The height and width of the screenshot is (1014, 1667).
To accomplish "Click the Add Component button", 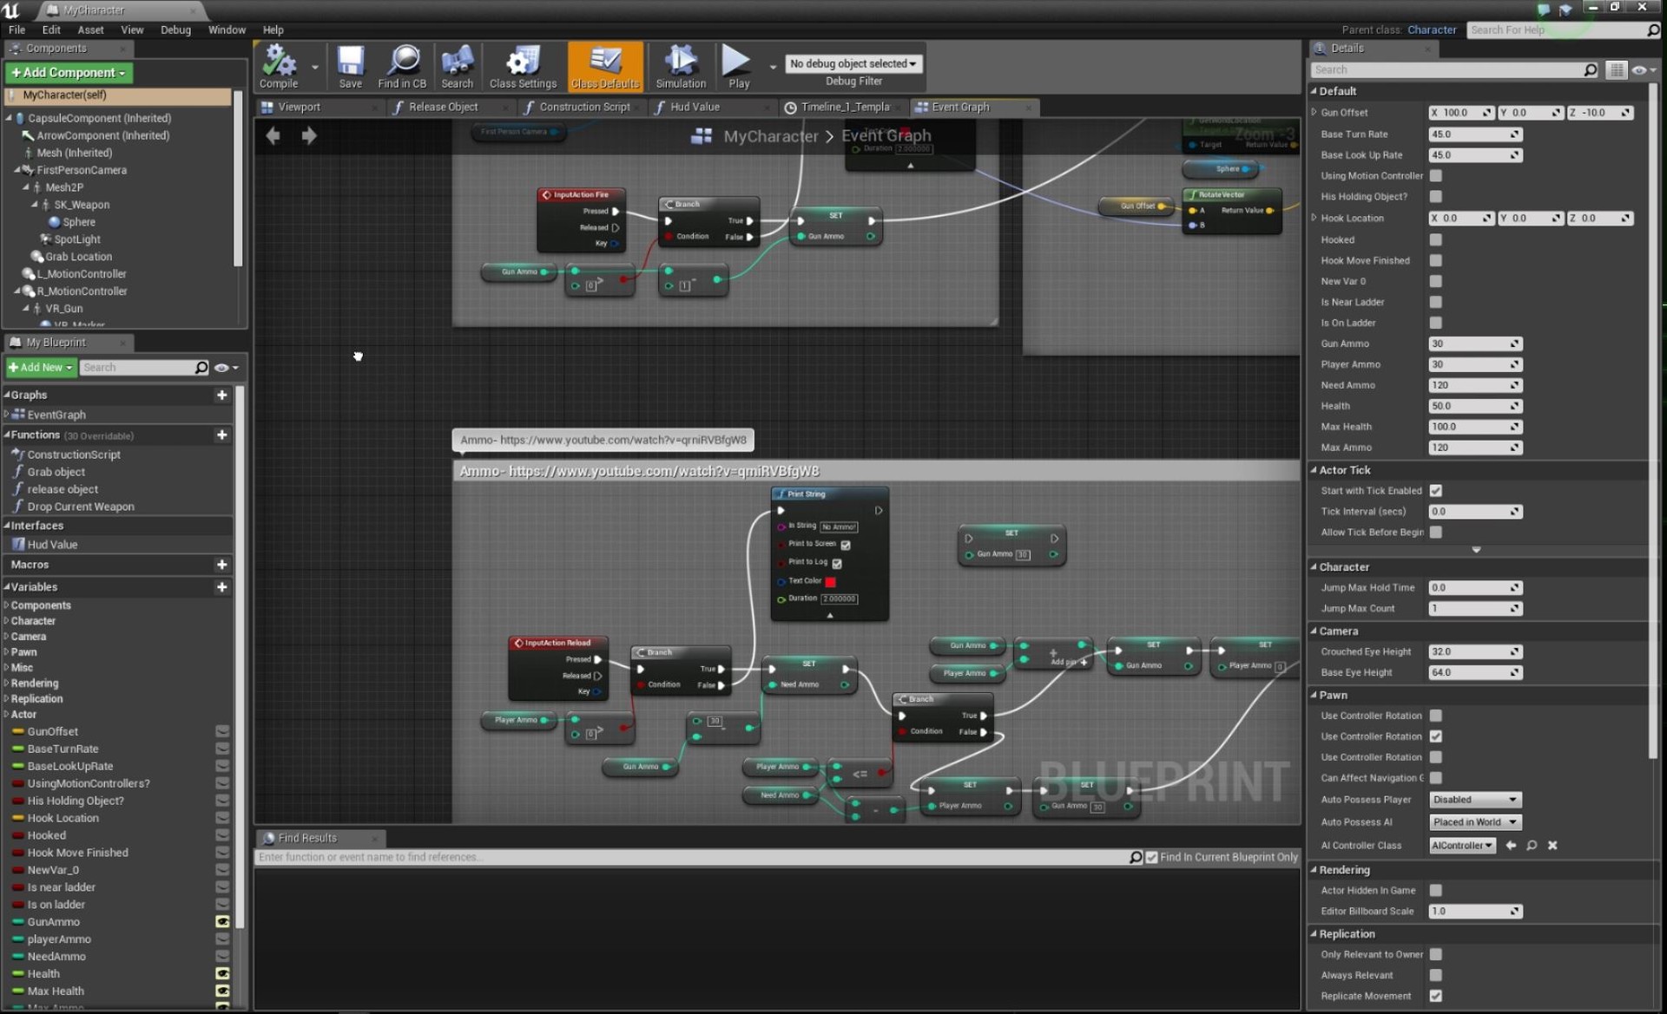I will point(68,72).
